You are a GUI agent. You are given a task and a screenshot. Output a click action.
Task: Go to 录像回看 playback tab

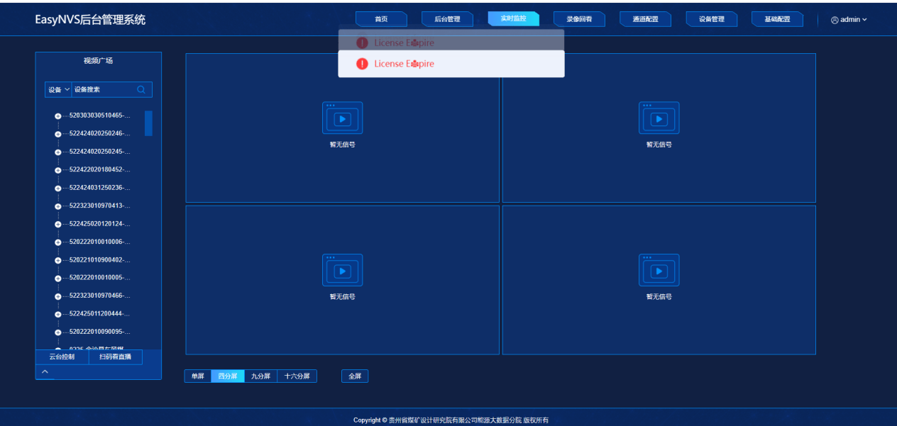coord(579,19)
